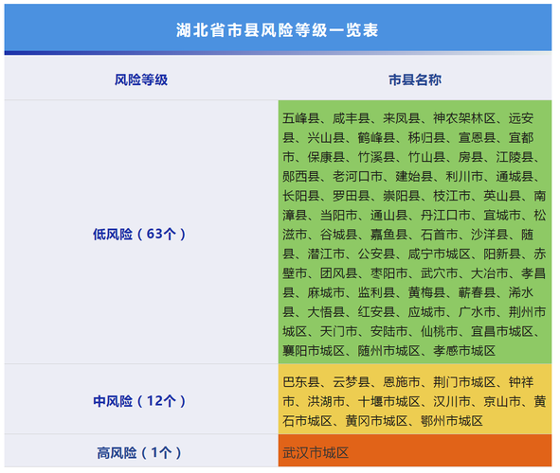Click 襄阳市城区 in the low risk list

pyautogui.click(x=314, y=351)
